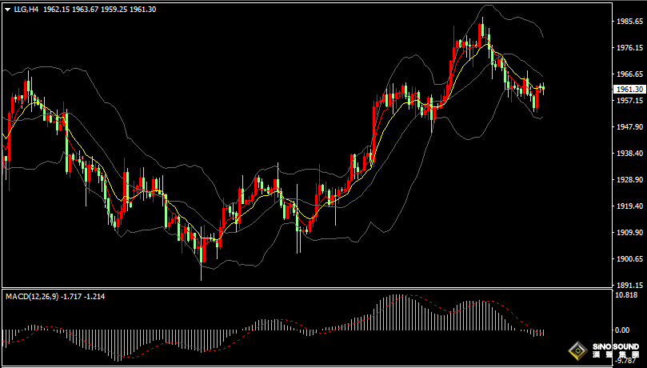Click the 10.818 MACD scale label
Image resolution: width=647 pixels, height=368 pixels.
tap(627, 295)
